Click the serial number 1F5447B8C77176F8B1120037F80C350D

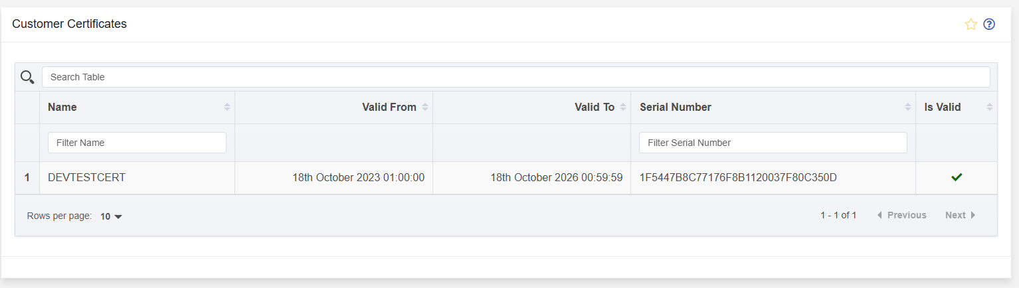pos(738,178)
